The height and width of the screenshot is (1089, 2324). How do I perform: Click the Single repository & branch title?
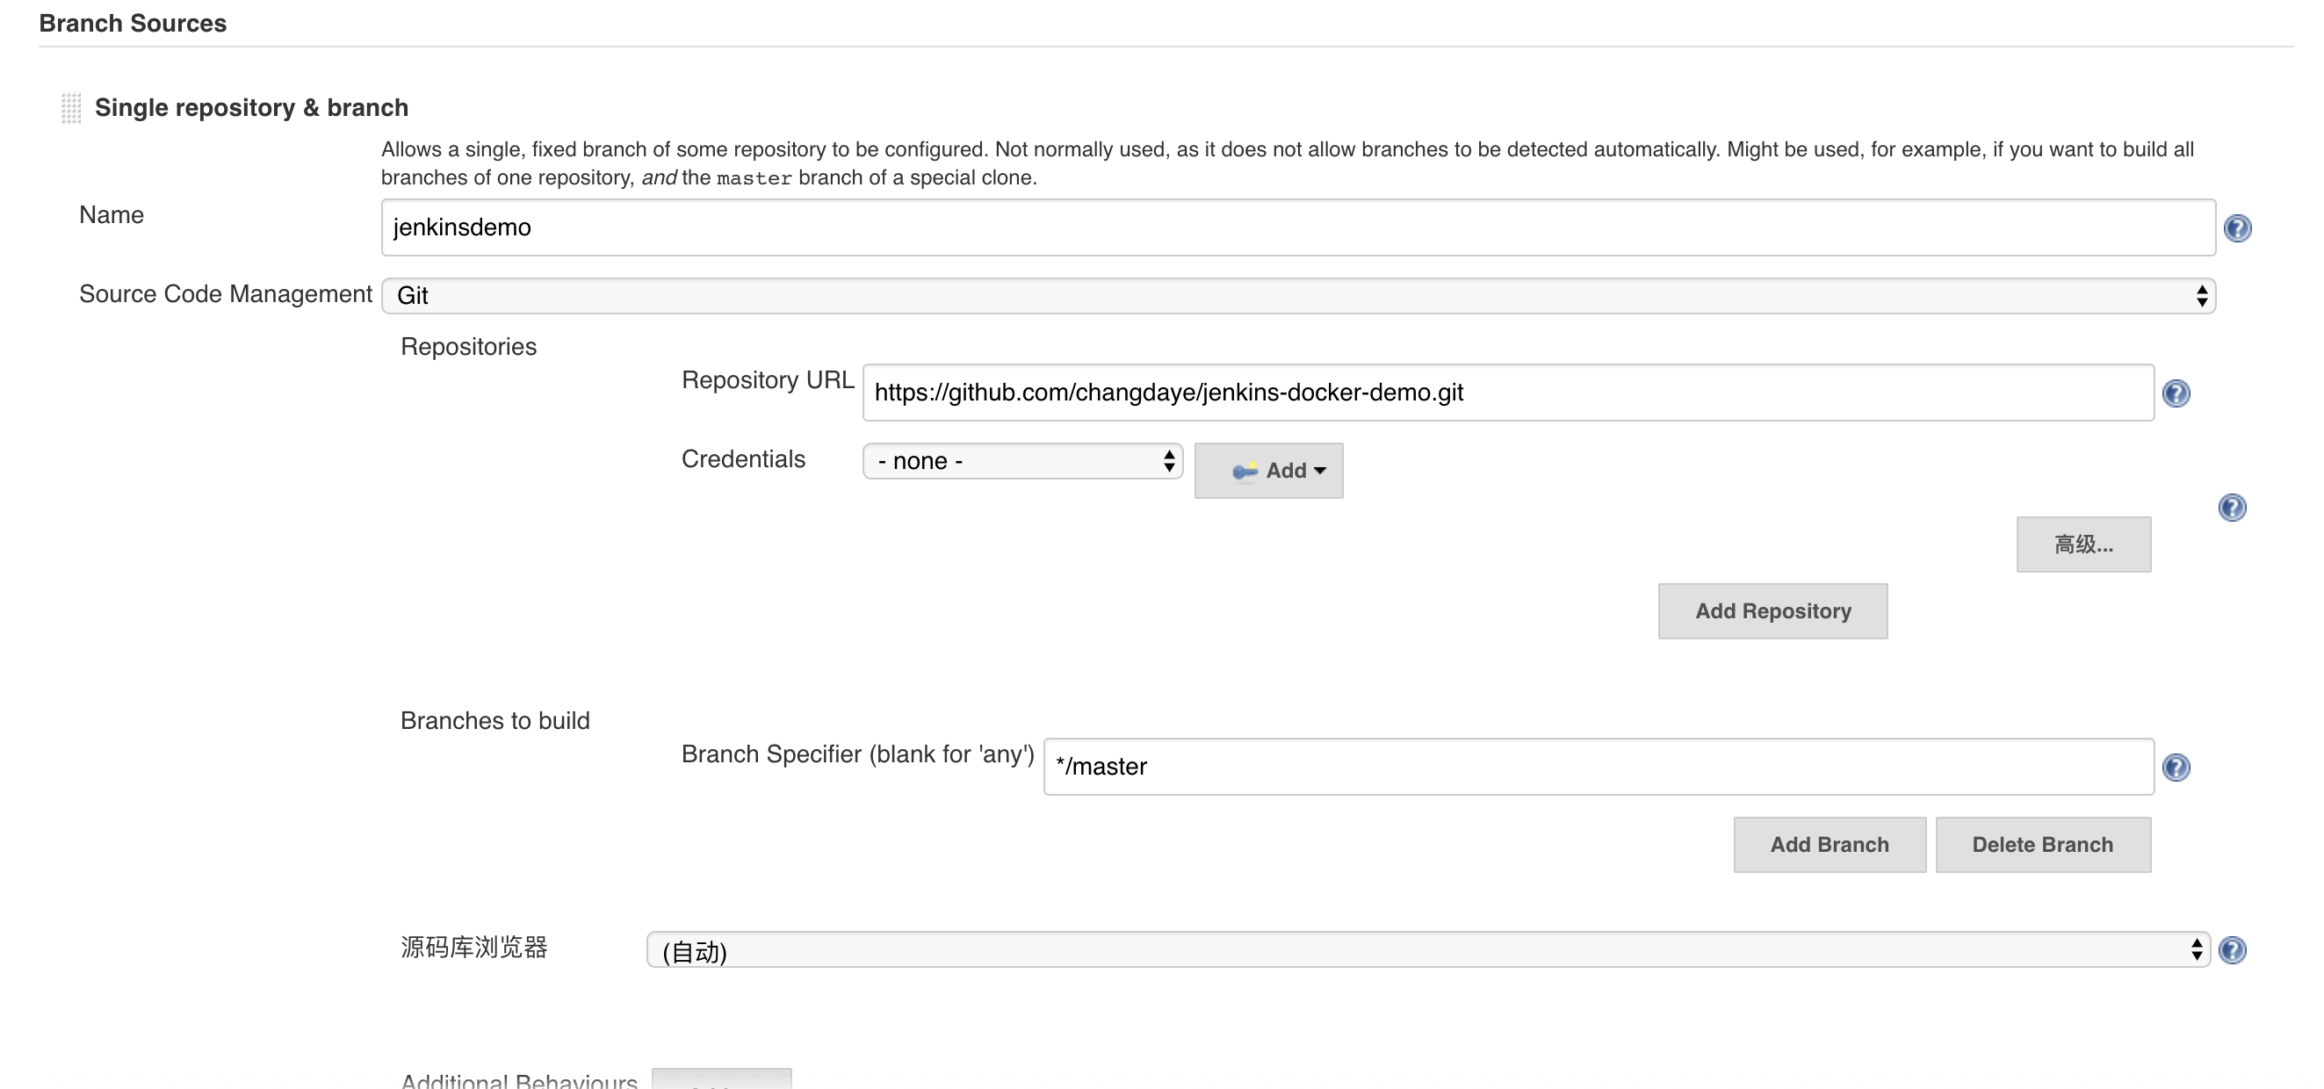(252, 107)
